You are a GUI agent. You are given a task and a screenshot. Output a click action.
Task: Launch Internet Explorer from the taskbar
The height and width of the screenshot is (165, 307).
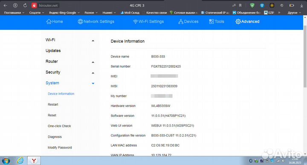[20, 161]
